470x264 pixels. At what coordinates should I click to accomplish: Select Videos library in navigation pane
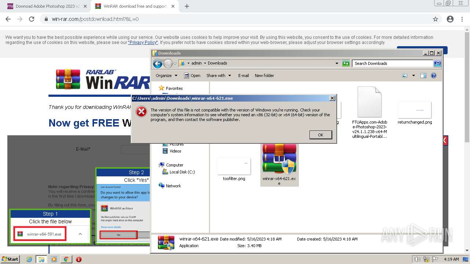(172, 151)
